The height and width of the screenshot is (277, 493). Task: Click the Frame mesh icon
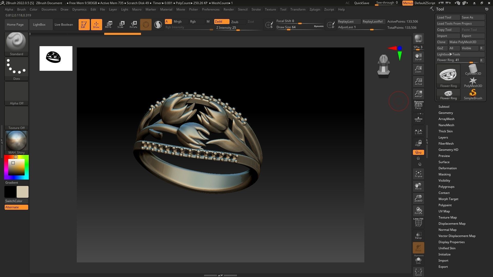pyautogui.click(x=418, y=174)
